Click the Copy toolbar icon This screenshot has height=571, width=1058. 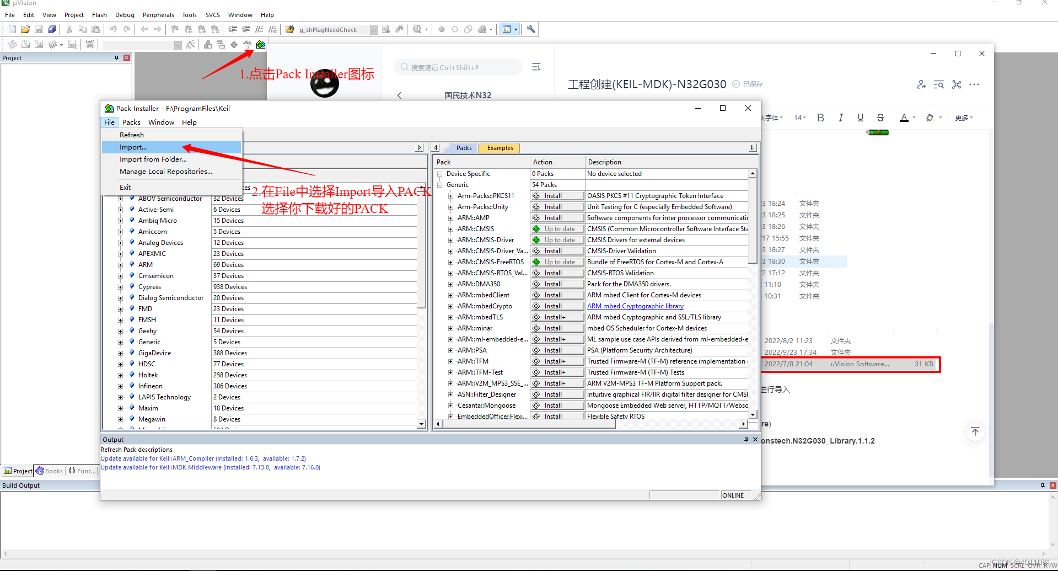83,29
